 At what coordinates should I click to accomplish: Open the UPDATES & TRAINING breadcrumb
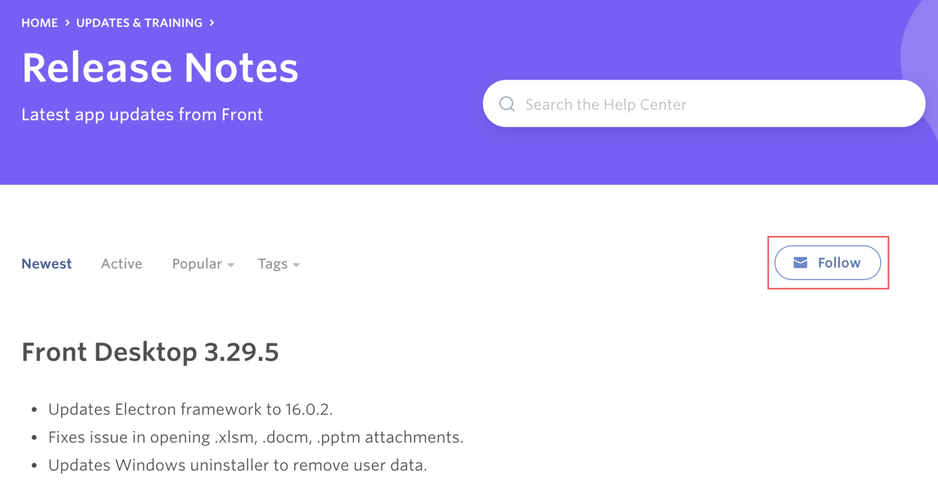139,23
